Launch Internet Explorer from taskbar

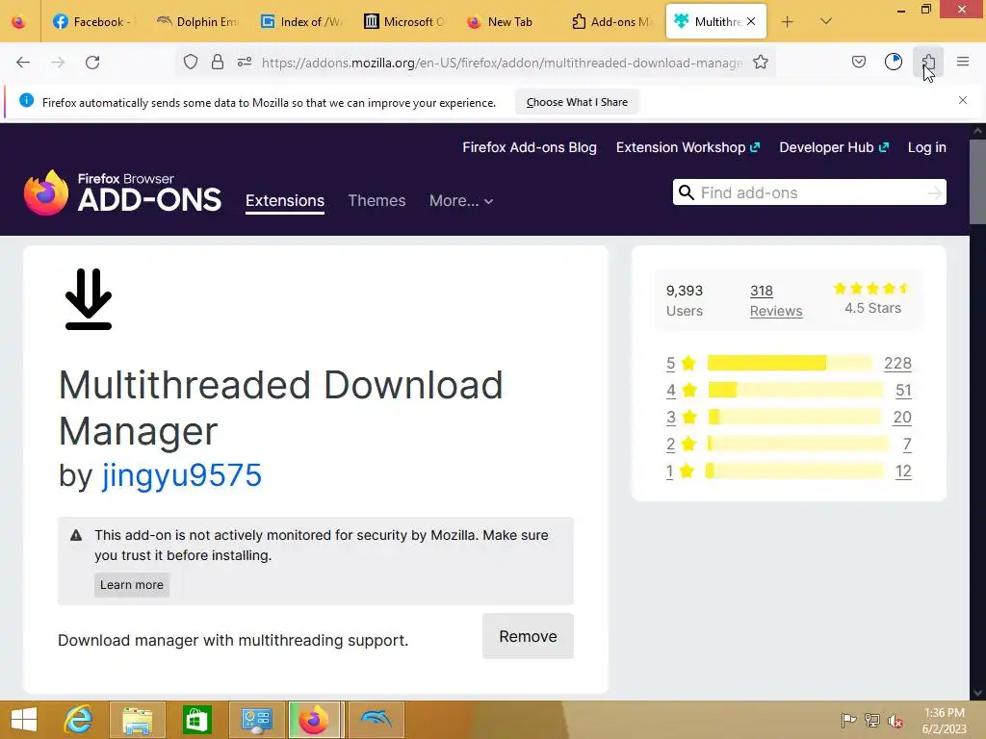click(79, 720)
